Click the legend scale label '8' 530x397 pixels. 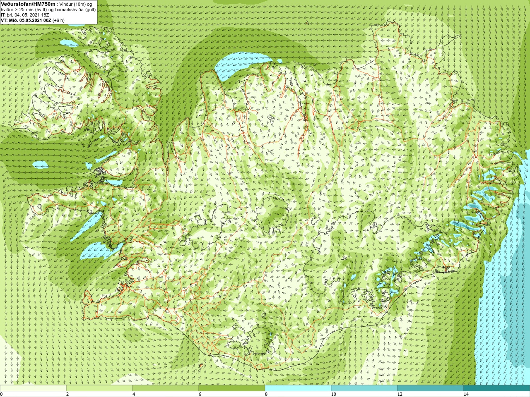coord(266,394)
